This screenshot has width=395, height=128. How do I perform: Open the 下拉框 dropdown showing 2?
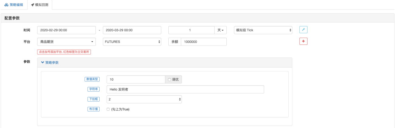pos(144,99)
